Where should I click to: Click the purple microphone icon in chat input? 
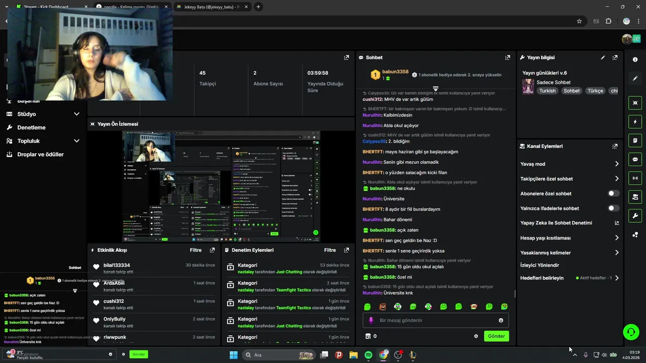coord(371,320)
